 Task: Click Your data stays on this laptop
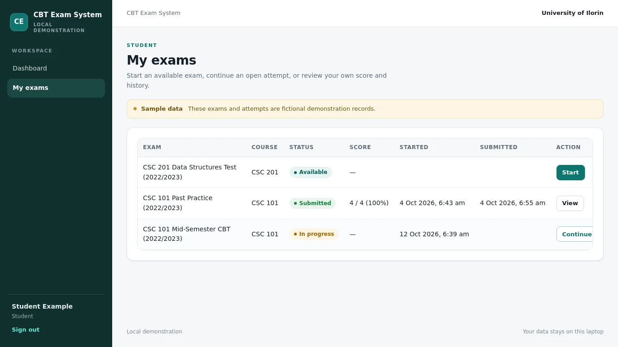563,332
